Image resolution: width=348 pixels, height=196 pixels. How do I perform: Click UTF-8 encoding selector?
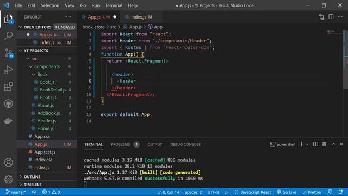pyautogui.click(x=213, y=192)
